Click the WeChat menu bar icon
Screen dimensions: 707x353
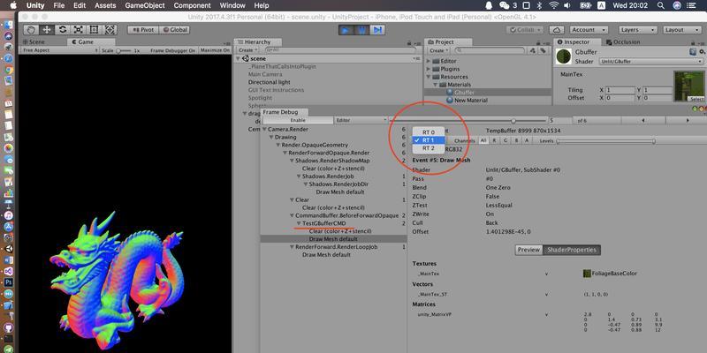504,5
